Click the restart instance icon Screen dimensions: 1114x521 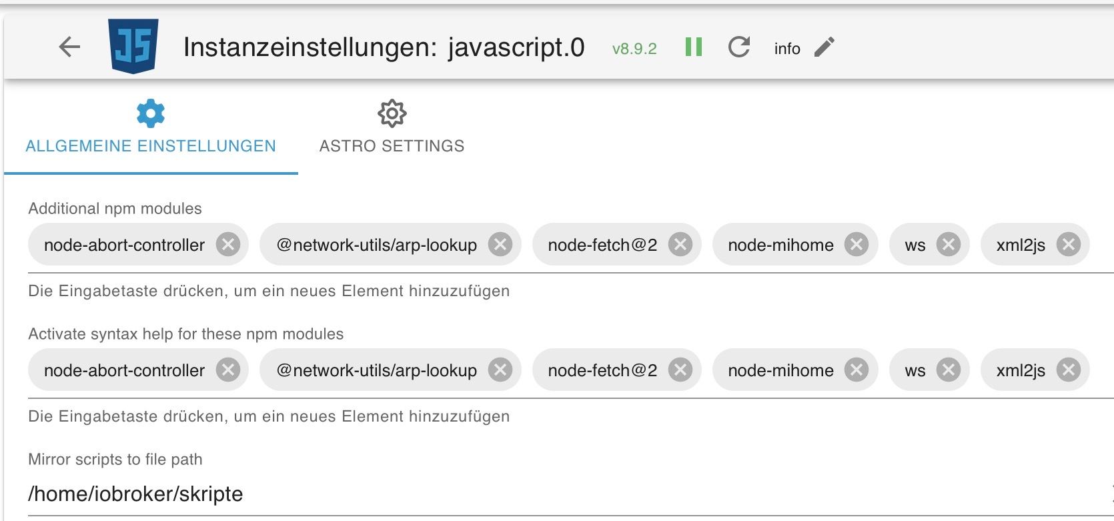[739, 47]
